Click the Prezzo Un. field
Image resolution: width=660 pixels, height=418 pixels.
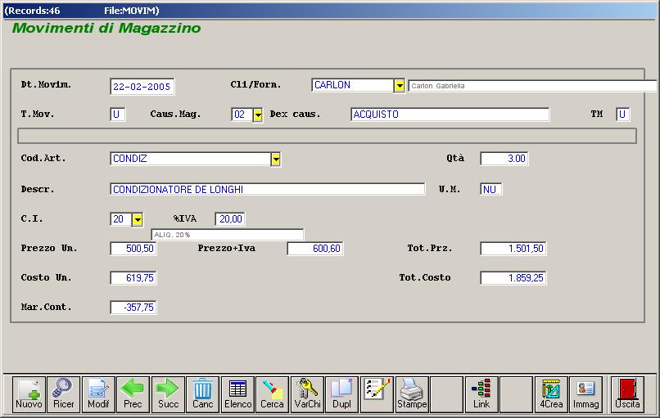pos(133,249)
